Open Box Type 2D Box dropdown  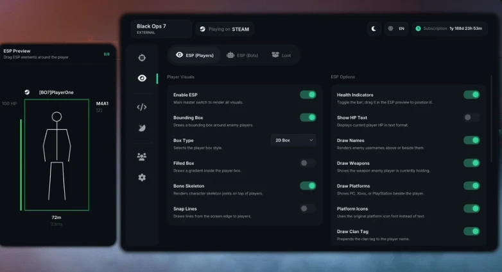(x=293, y=140)
